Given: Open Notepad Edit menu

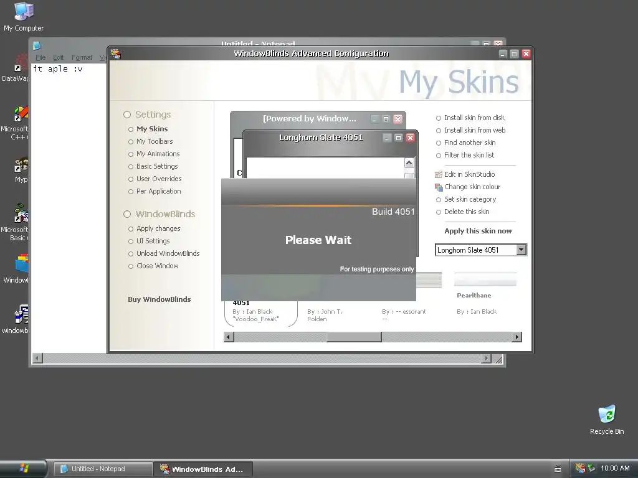Looking at the screenshot, I should [58, 57].
